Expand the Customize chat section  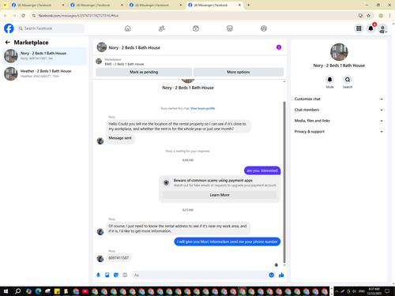coord(339,99)
